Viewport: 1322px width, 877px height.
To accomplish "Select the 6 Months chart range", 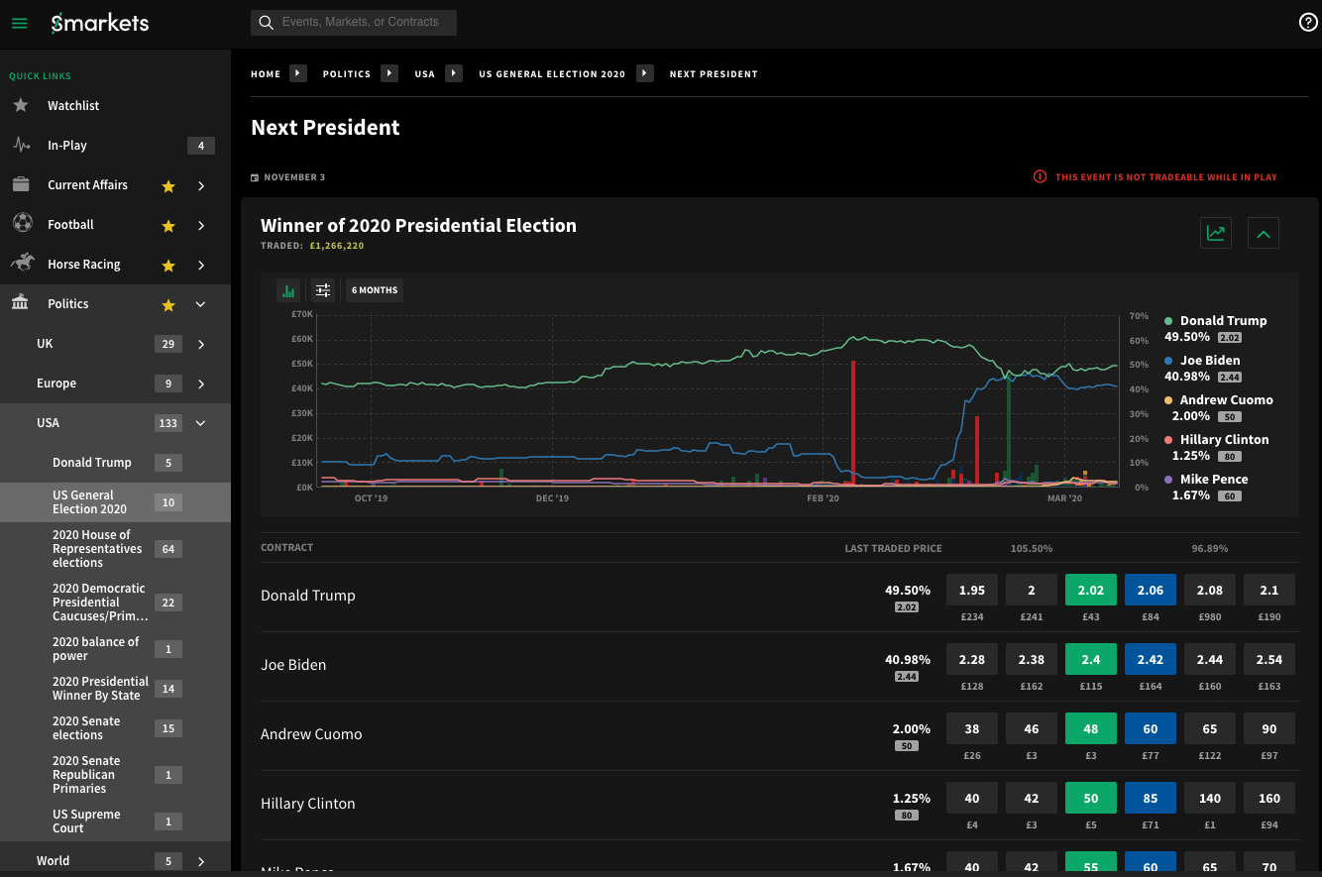I will [x=375, y=290].
